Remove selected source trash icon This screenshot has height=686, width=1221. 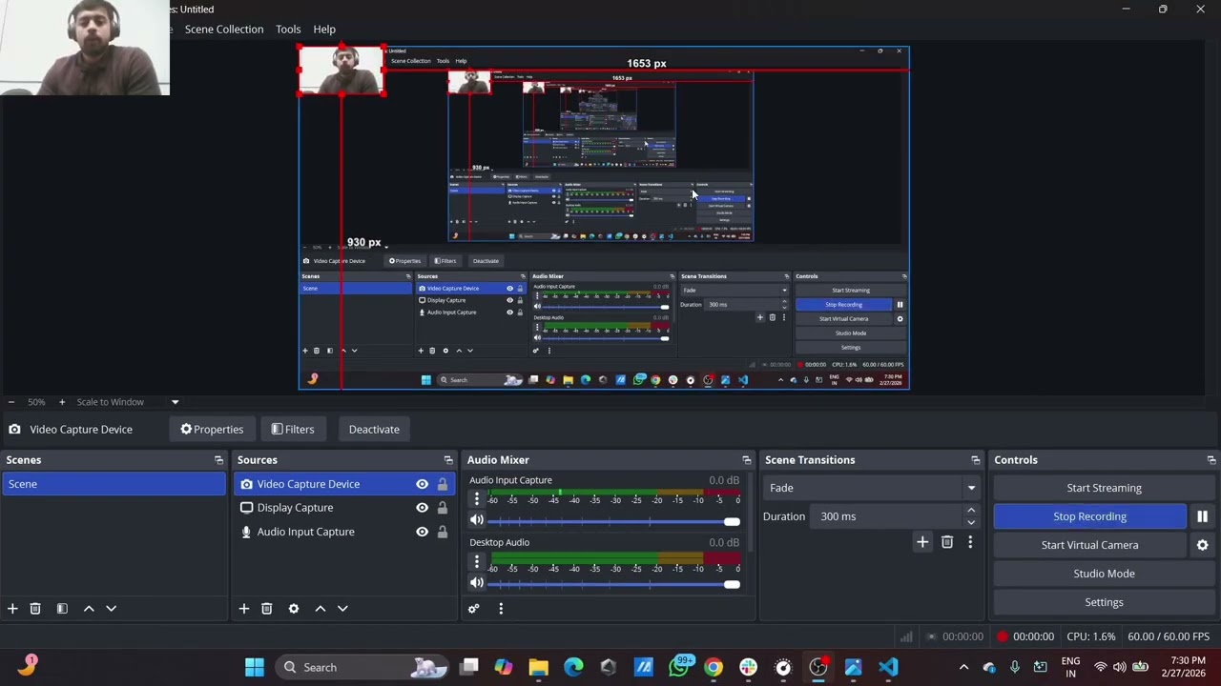[266, 609]
